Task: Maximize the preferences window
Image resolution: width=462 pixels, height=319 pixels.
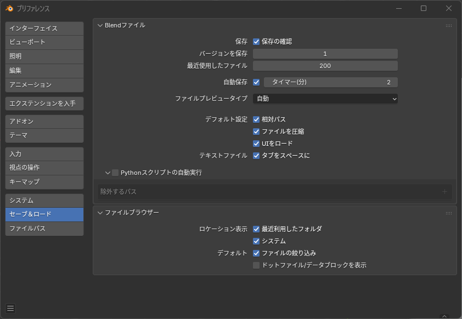Action: [x=424, y=8]
